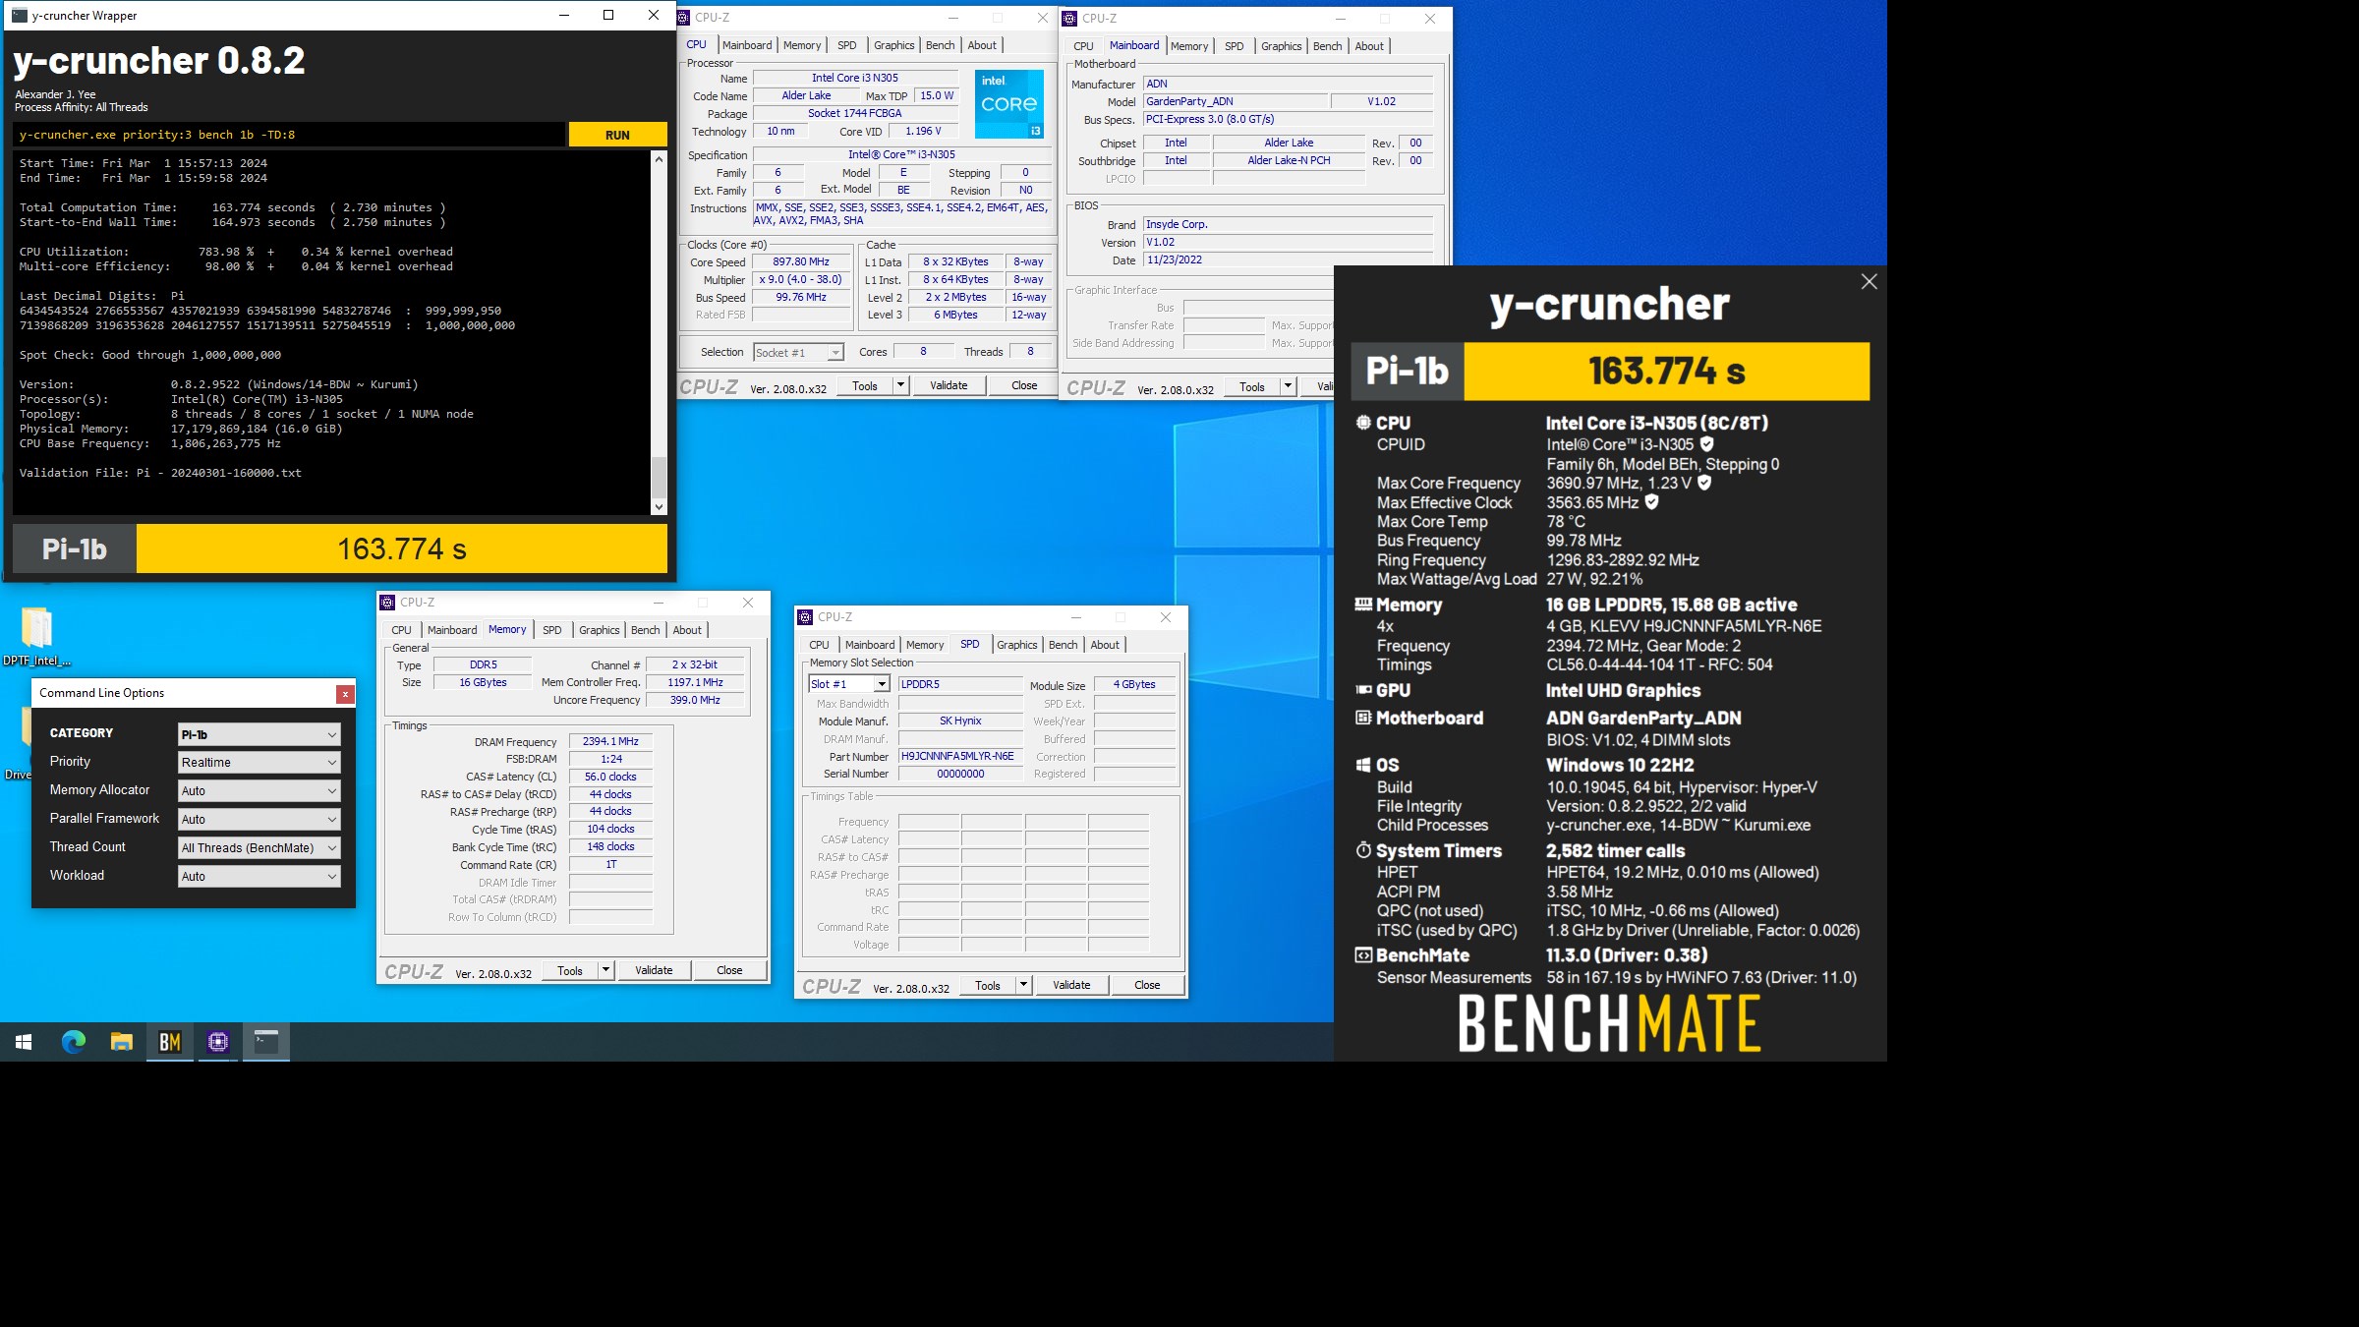Click the console output scrollbar up arrow
This screenshot has width=2359, height=1327.
[x=659, y=157]
